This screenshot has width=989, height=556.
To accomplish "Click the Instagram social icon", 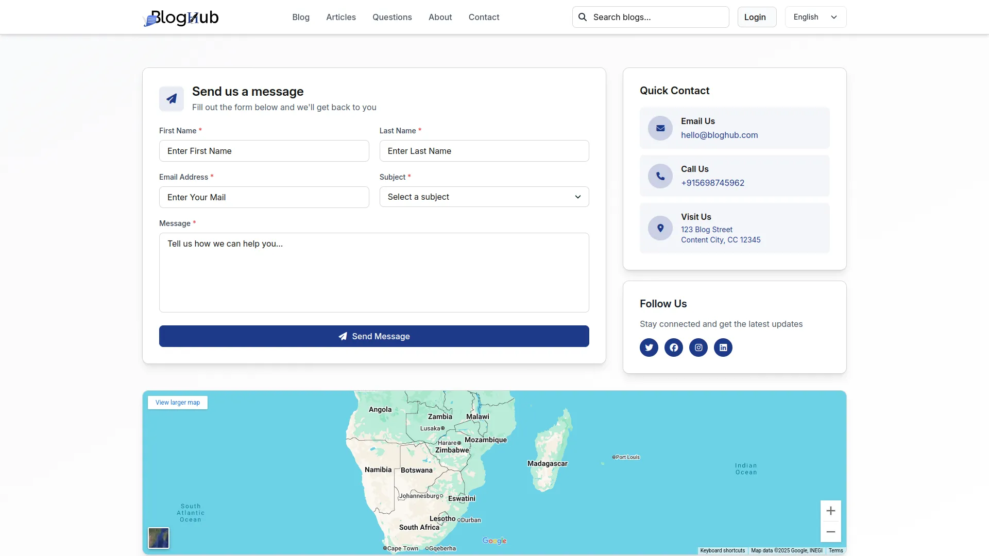I will coord(698,347).
